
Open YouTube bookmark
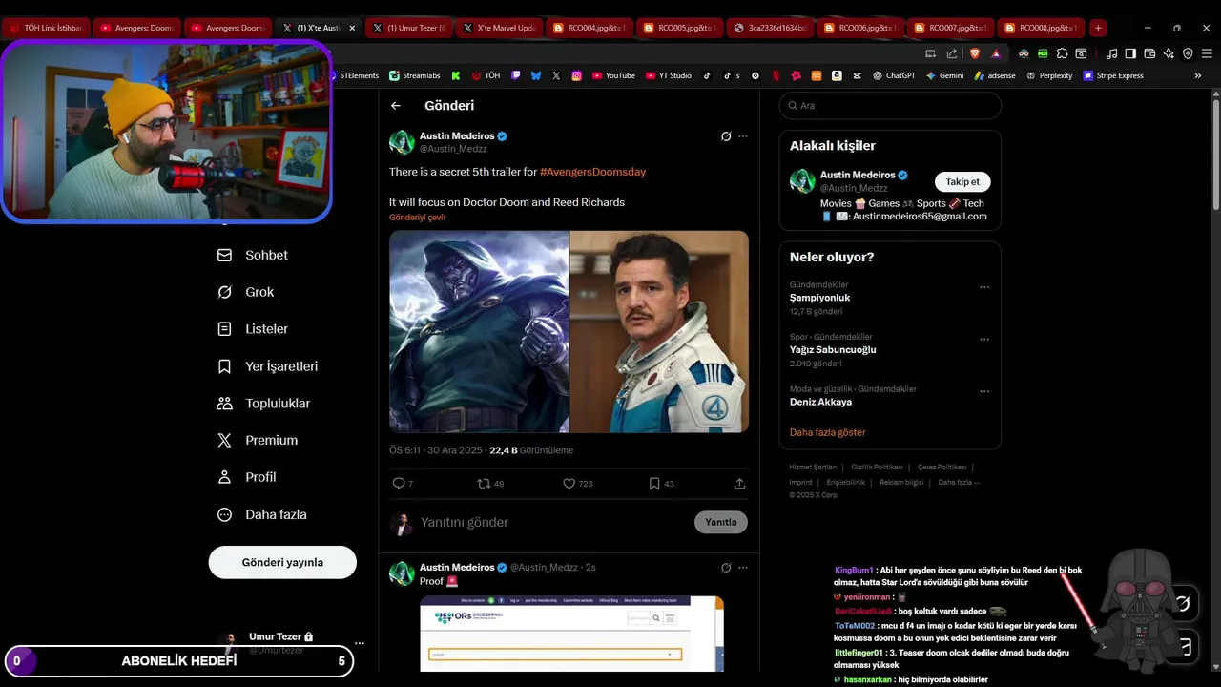(613, 75)
